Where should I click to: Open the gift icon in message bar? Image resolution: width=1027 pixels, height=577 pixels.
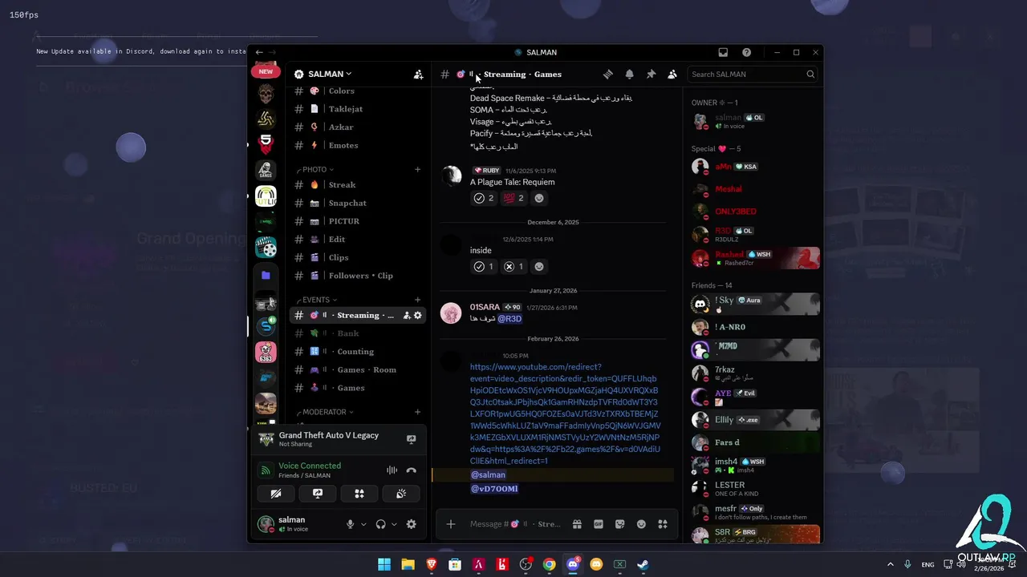click(x=577, y=524)
